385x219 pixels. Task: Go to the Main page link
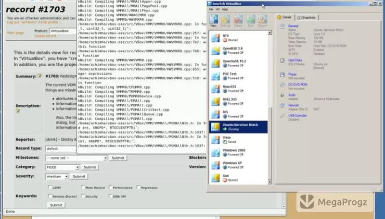[x=15, y=33]
